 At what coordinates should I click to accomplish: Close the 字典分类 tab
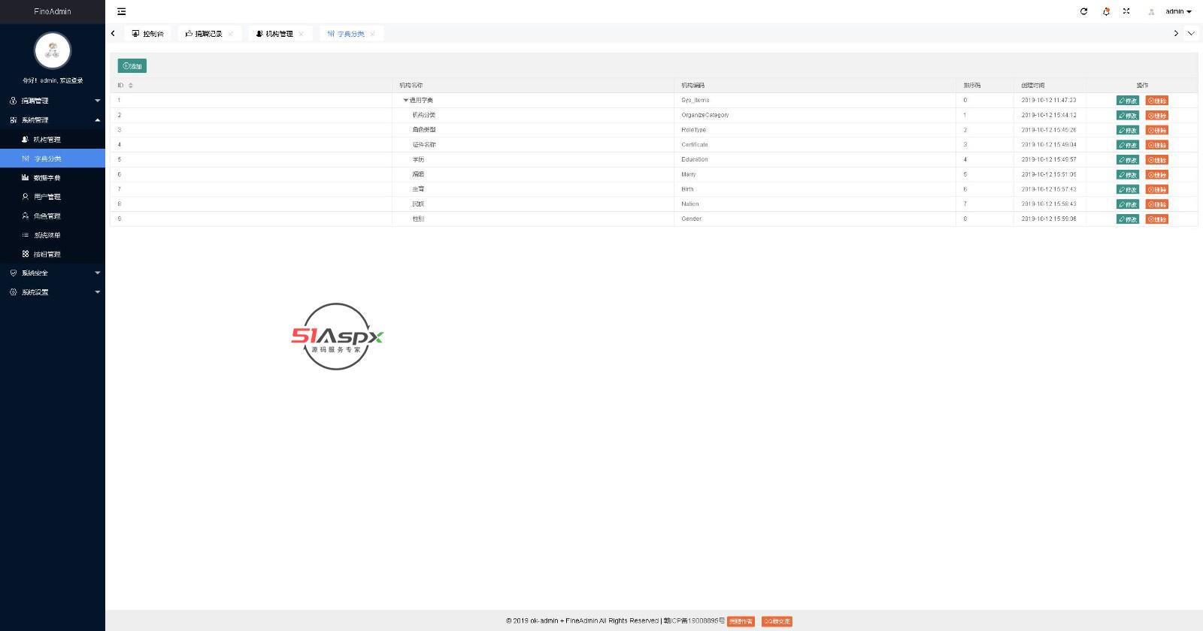[x=373, y=34]
